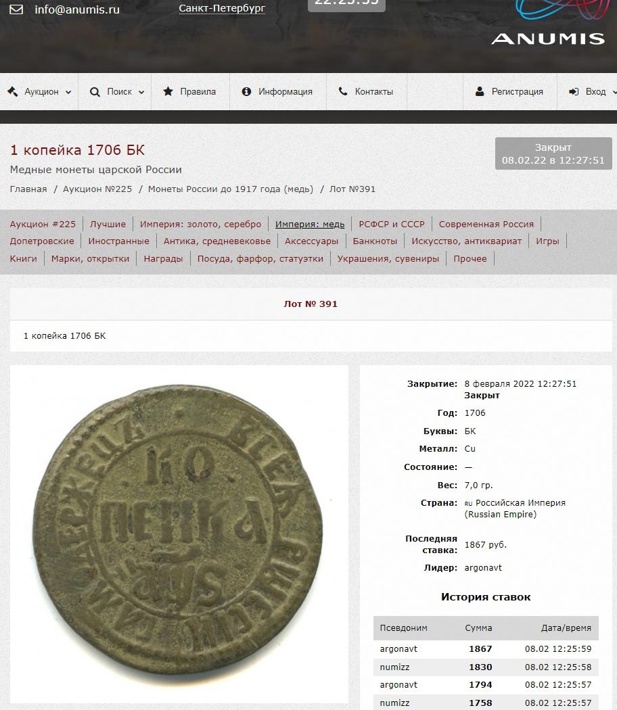This screenshot has height=710, width=617.
Task: Click the info circle icon
Action: pos(246,91)
